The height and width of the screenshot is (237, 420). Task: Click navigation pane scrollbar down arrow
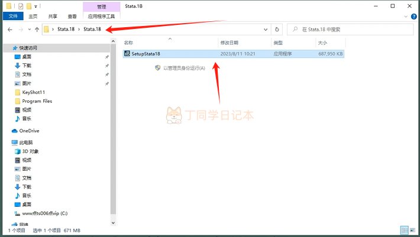pos(113,223)
